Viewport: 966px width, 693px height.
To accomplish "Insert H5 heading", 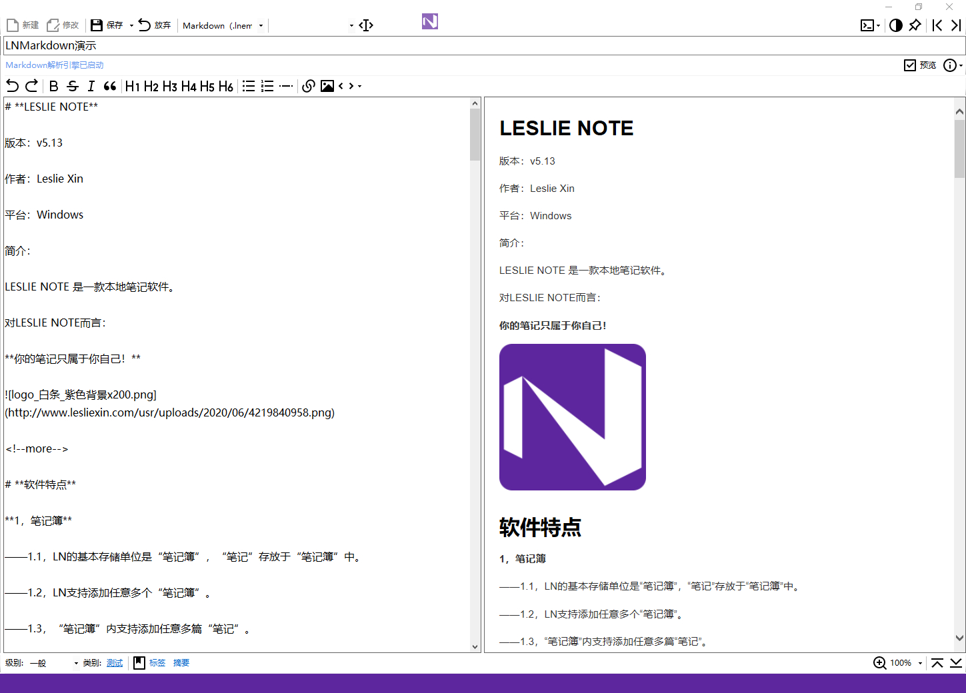I will click(x=207, y=86).
